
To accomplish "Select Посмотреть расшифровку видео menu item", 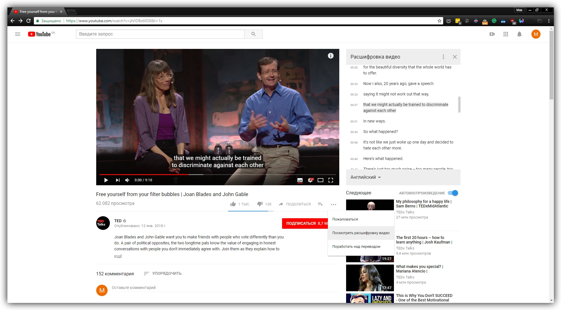I will click(361, 233).
